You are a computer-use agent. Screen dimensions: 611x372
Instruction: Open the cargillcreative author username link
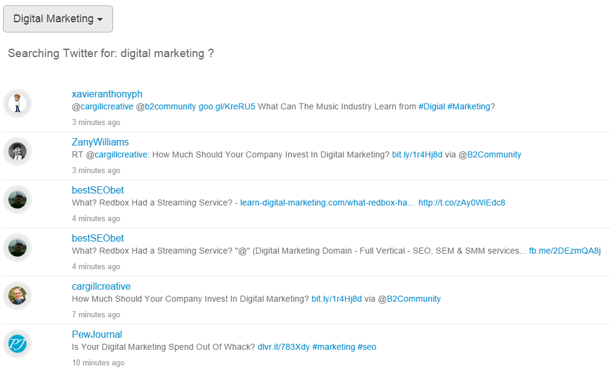(x=101, y=287)
